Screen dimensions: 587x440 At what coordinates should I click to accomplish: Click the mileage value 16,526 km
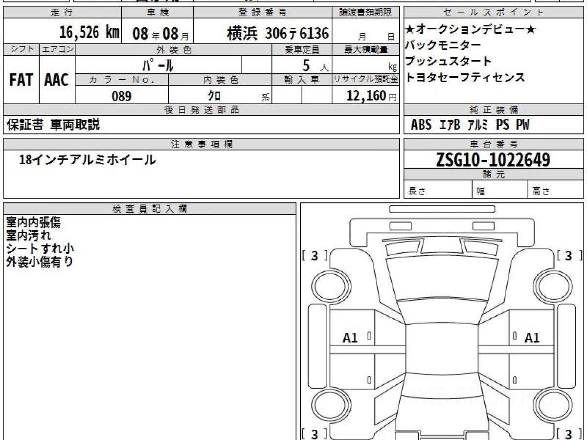point(89,33)
